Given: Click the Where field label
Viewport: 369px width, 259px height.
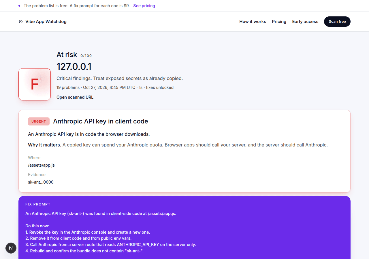Looking at the screenshot, I should pos(34,158).
